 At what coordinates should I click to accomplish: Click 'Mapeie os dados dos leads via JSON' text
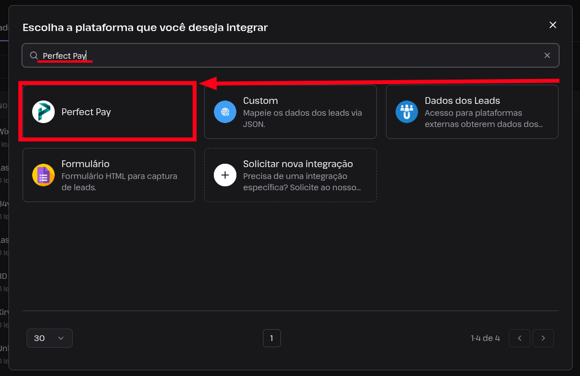pyautogui.click(x=302, y=119)
